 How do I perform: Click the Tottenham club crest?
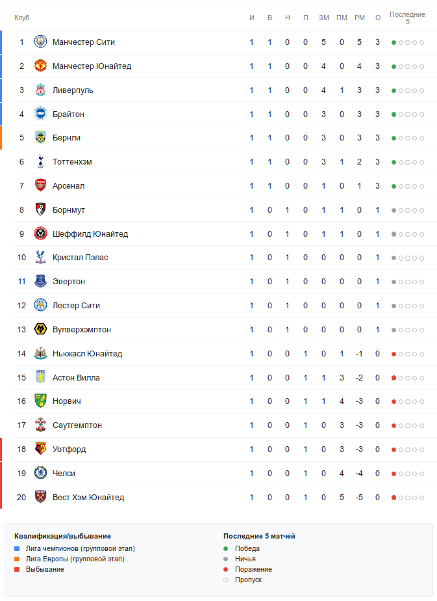(x=40, y=162)
